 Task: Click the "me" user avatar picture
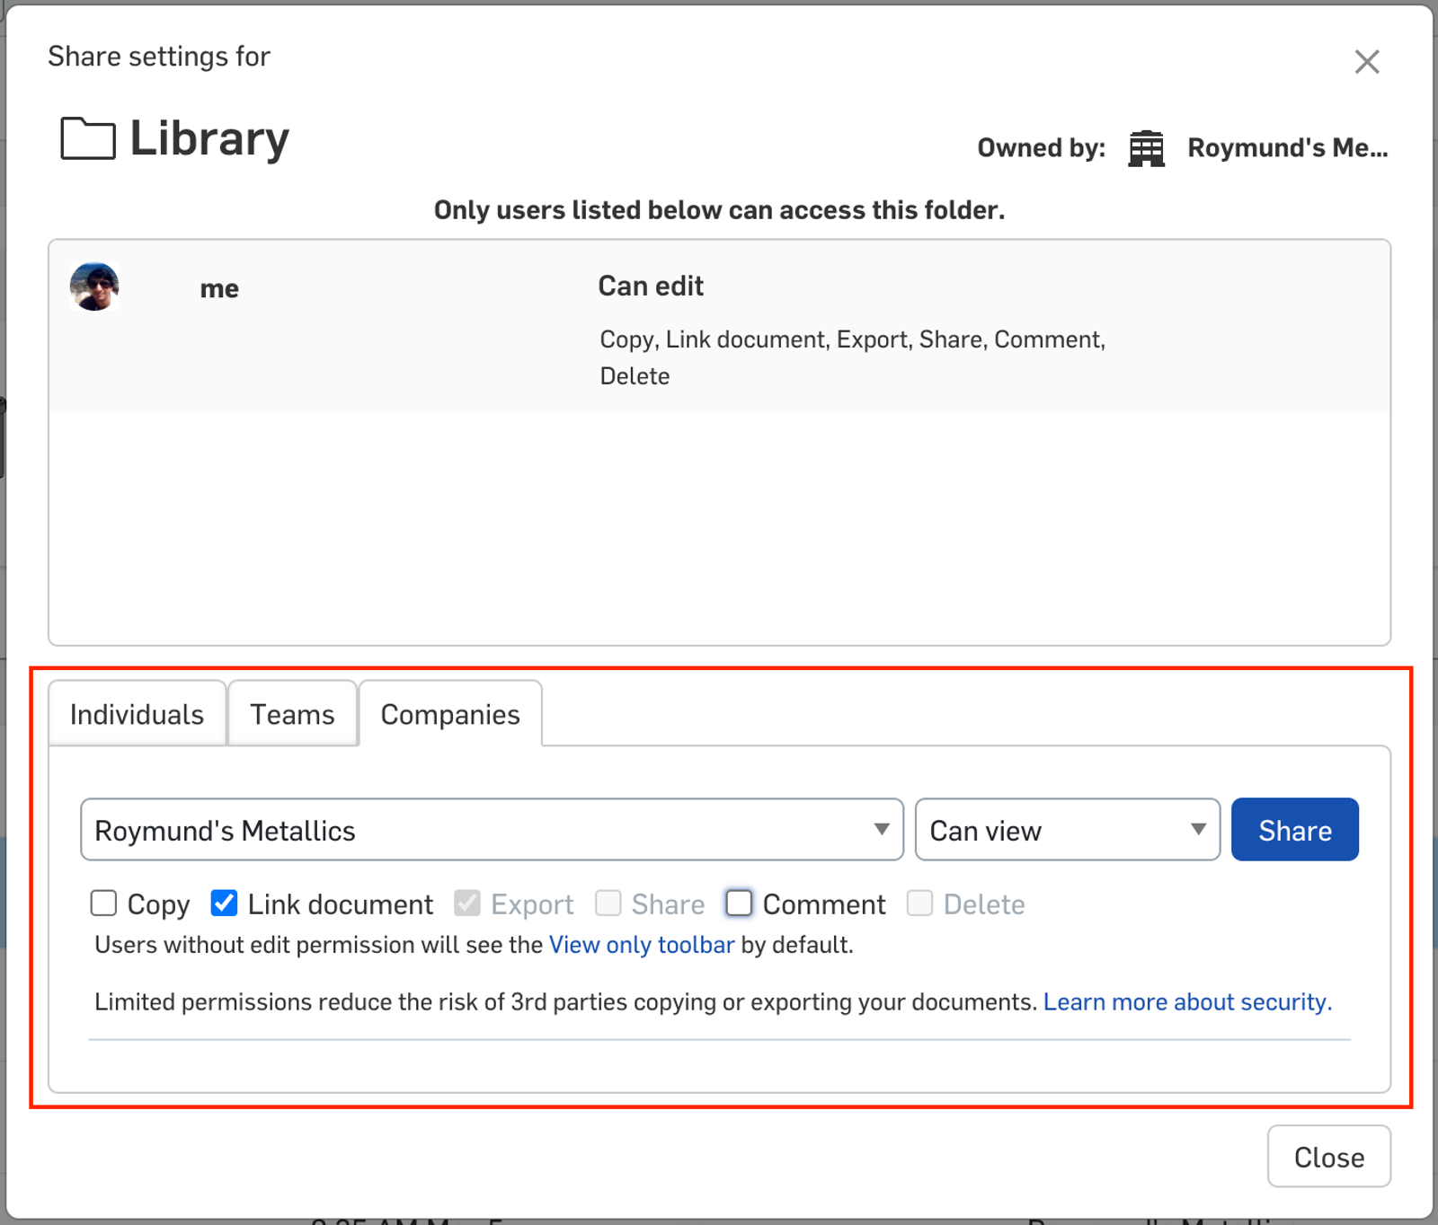point(93,287)
